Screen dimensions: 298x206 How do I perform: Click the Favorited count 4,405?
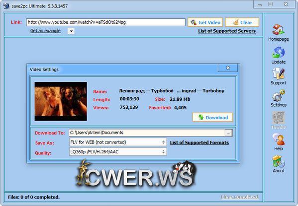[x=180, y=108]
